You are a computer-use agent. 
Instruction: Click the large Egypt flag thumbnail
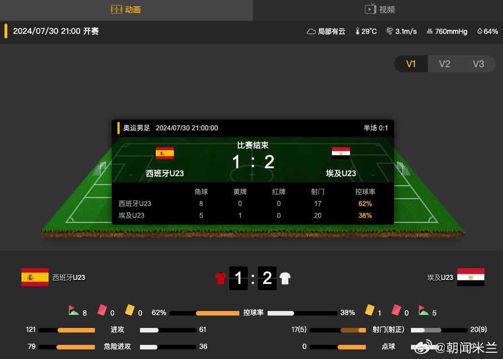pos(471,277)
